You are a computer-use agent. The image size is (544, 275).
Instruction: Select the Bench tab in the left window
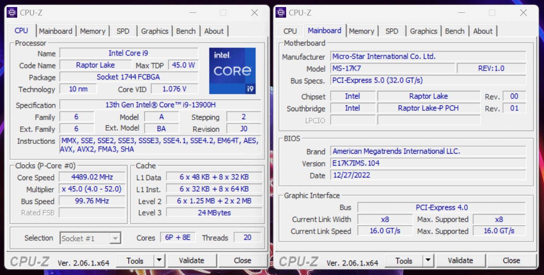point(186,31)
